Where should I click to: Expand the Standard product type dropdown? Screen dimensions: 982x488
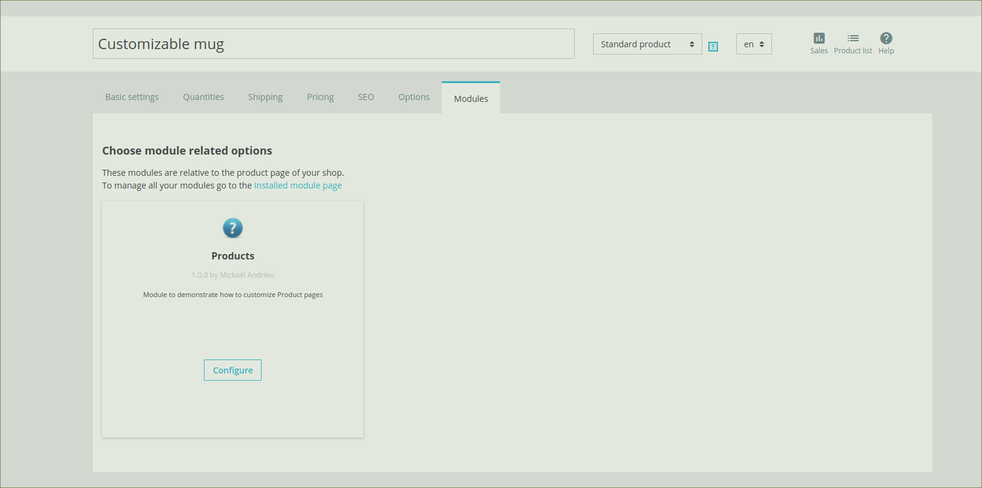[x=647, y=44]
